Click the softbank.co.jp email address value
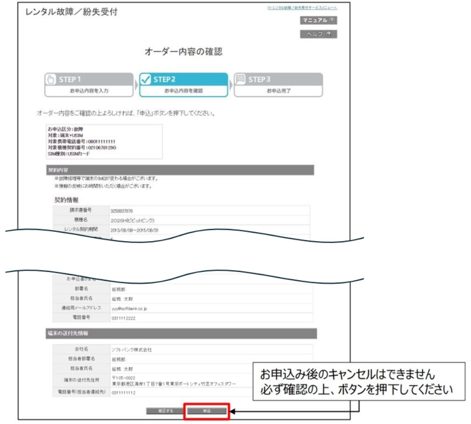 coord(129,308)
